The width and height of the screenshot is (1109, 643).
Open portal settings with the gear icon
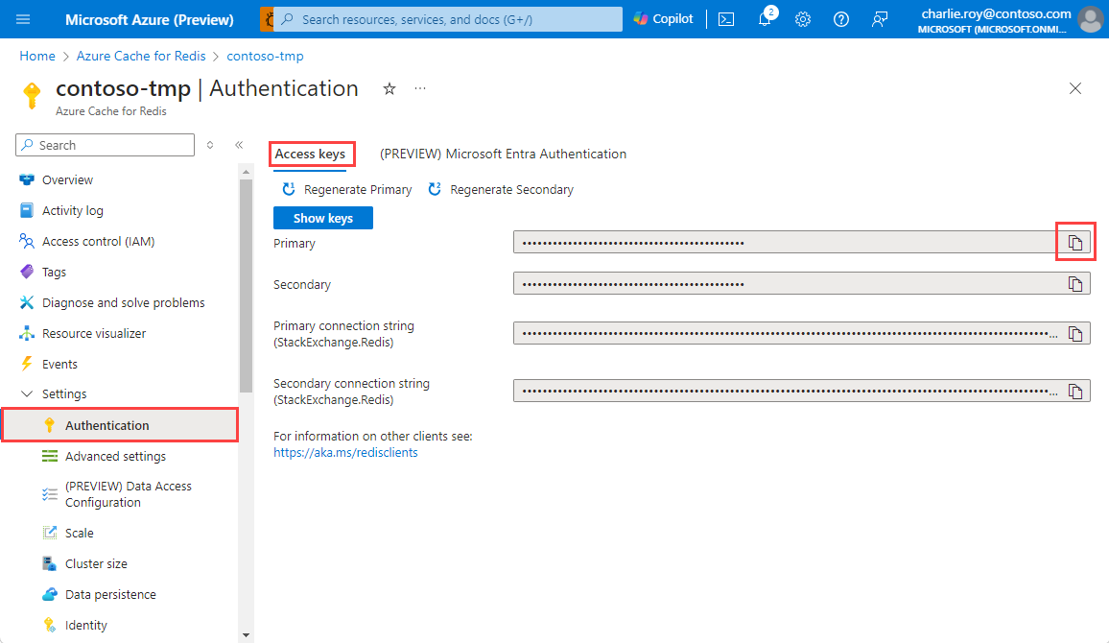(x=802, y=18)
